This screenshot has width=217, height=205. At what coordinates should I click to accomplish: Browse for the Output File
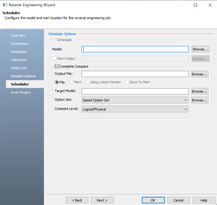(x=200, y=74)
